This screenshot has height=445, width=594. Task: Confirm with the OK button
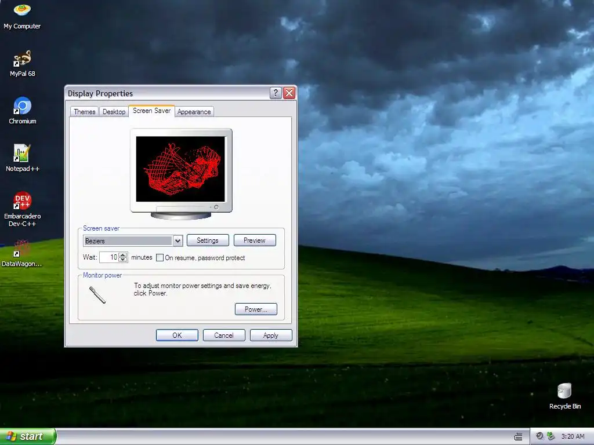(177, 335)
